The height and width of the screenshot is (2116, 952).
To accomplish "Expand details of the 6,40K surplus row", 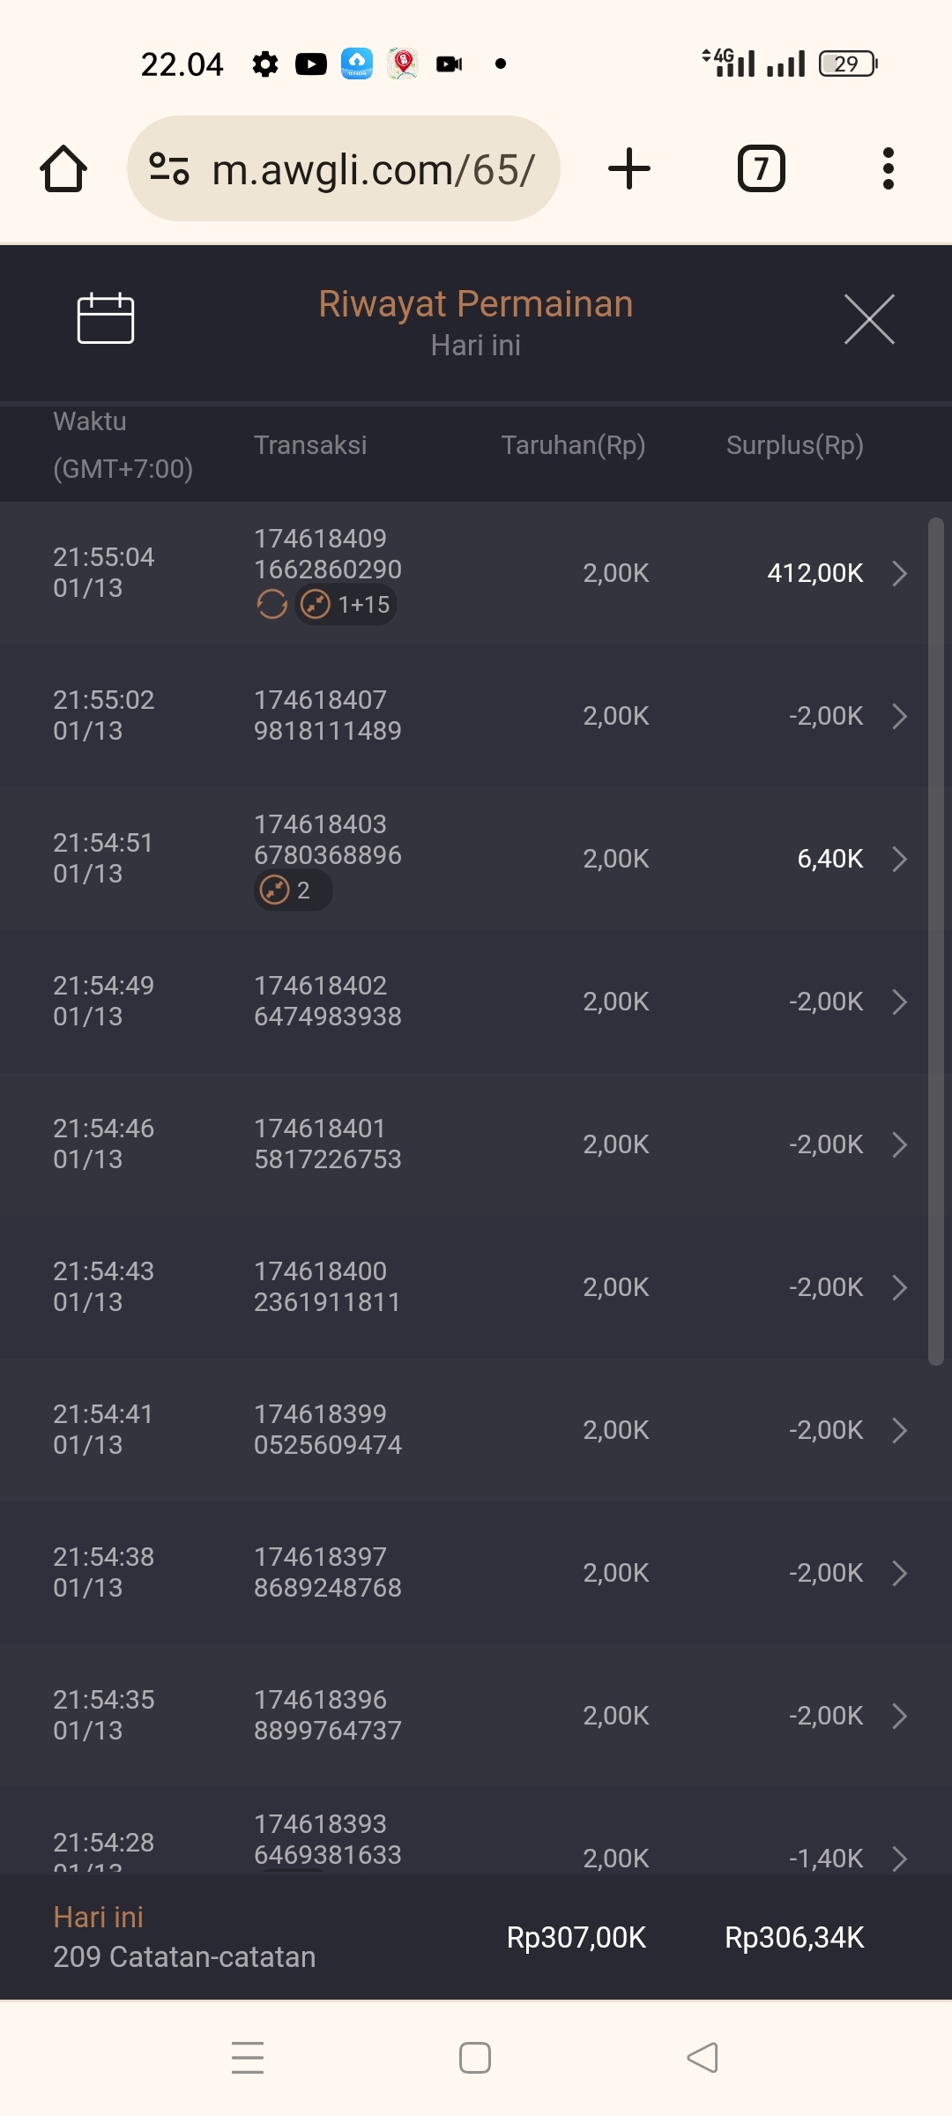I will 899,859.
